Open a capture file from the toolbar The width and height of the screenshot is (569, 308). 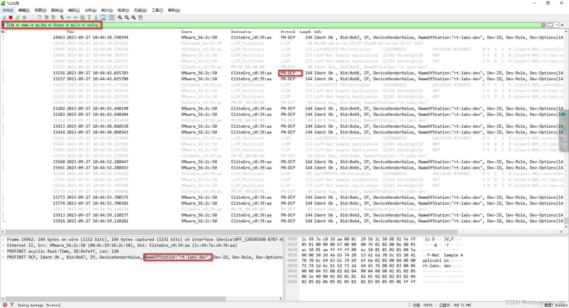[x=33, y=17]
